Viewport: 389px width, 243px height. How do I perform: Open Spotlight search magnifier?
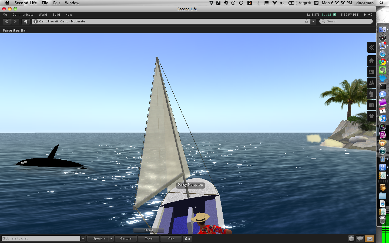tap(381, 3)
